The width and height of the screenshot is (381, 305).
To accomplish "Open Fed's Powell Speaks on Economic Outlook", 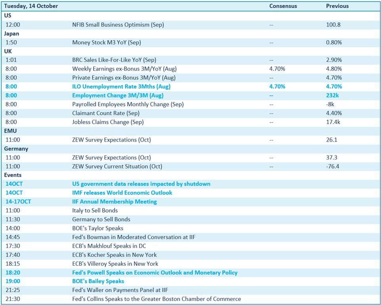I will coord(155,273).
